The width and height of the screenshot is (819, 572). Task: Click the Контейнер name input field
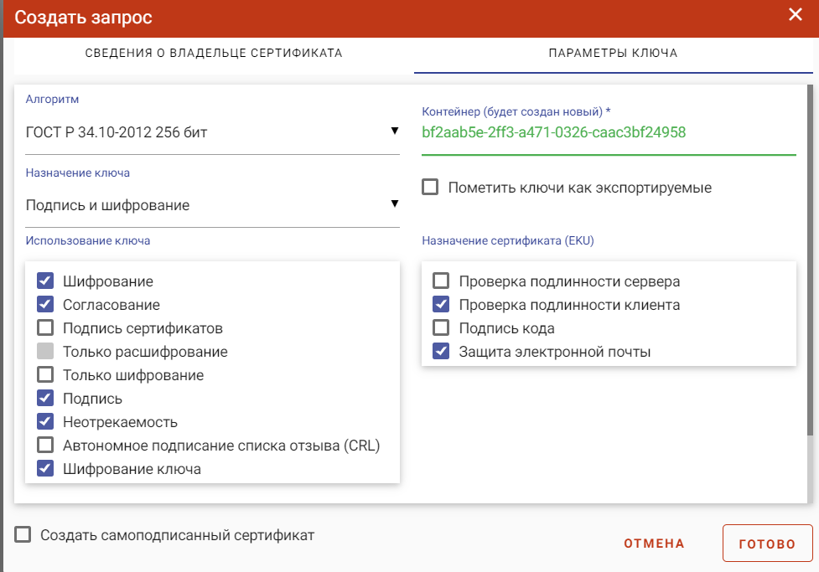tap(609, 132)
